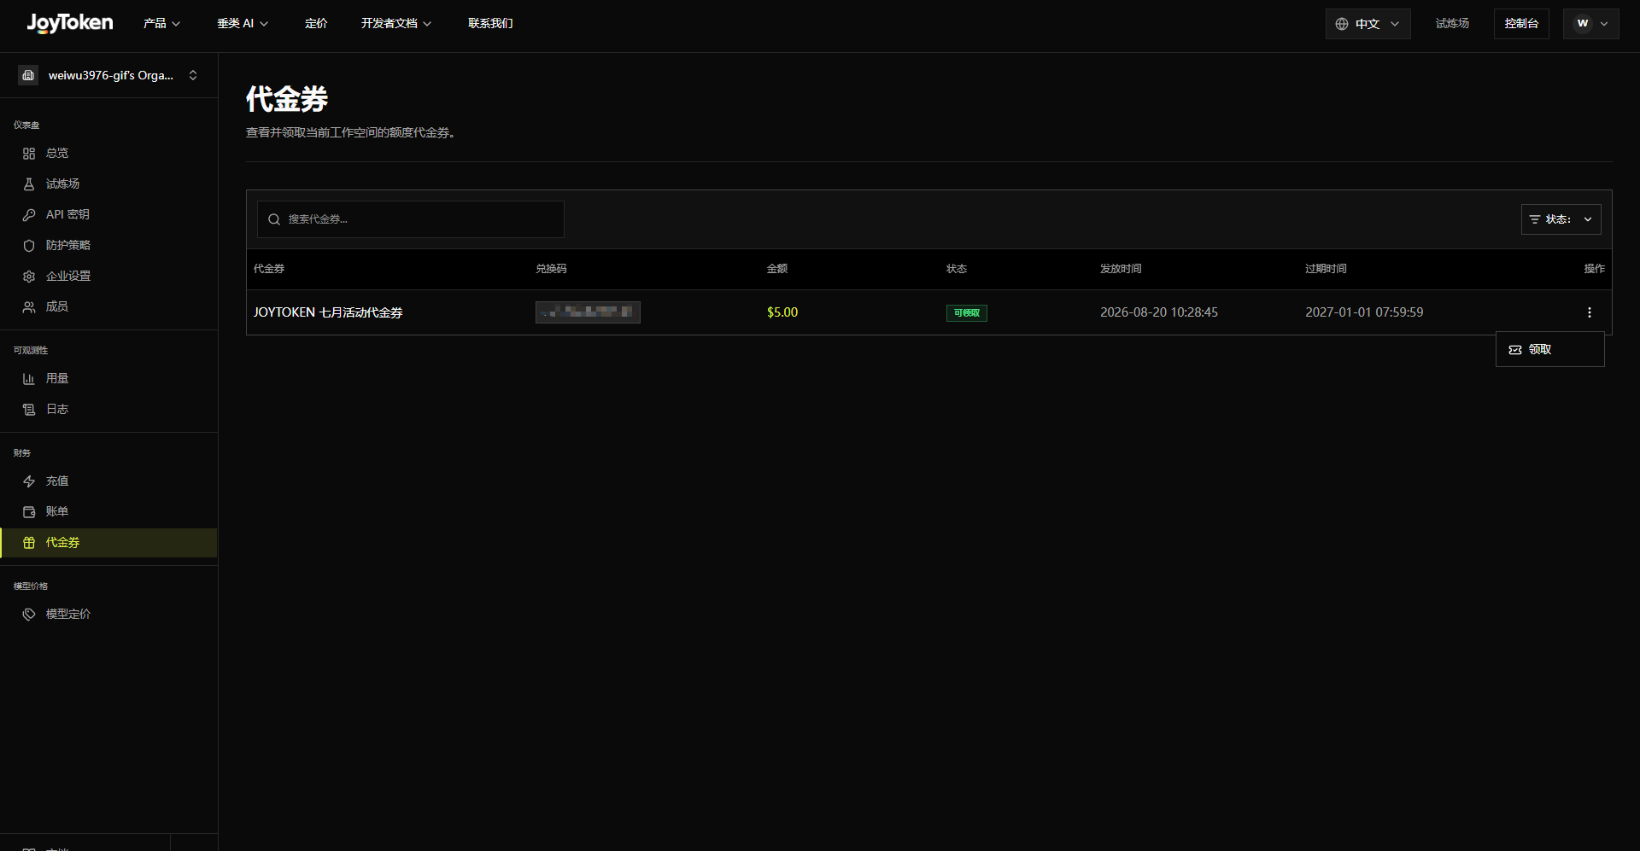This screenshot has width=1640, height=851.
Task: Open the W user account menu
Action: pyautogui.click(x=1590, y=24)
